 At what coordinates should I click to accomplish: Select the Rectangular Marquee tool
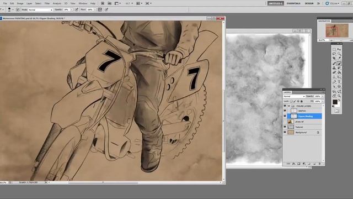click(334, 49)
